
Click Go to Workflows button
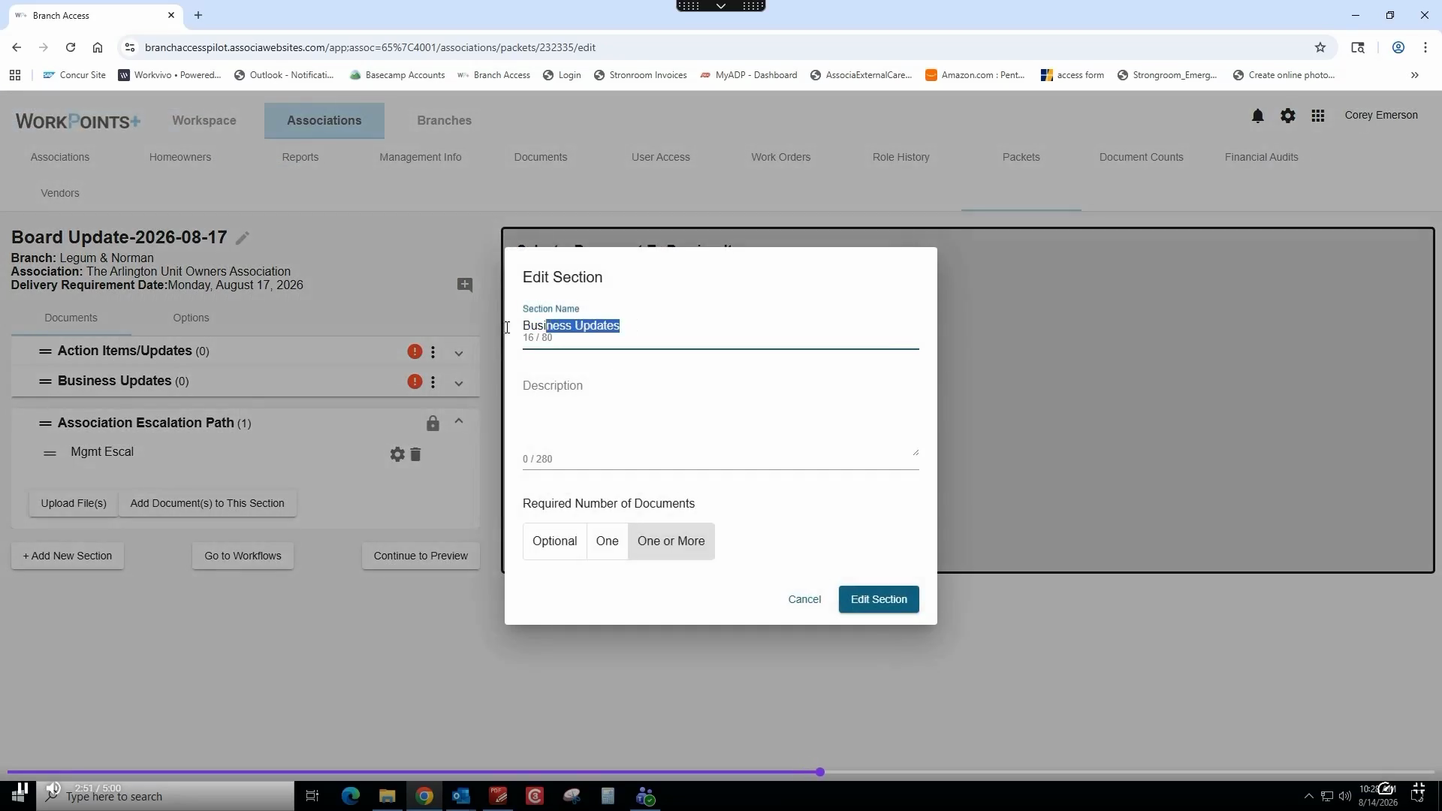[243, 556]
